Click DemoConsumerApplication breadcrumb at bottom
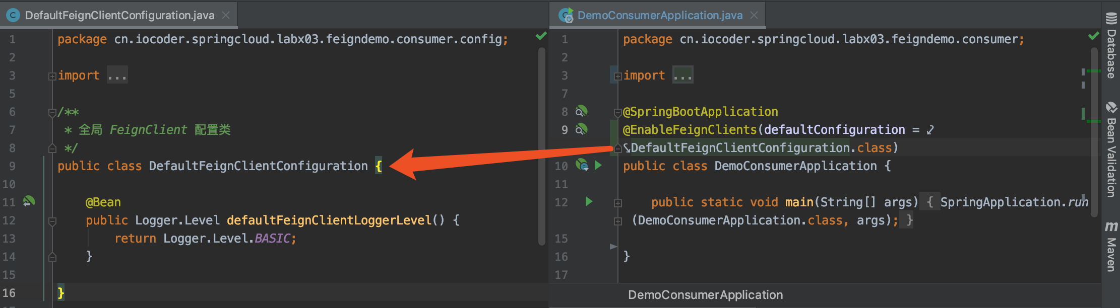This screenshot has height=308, width=1120. point(705,295)
